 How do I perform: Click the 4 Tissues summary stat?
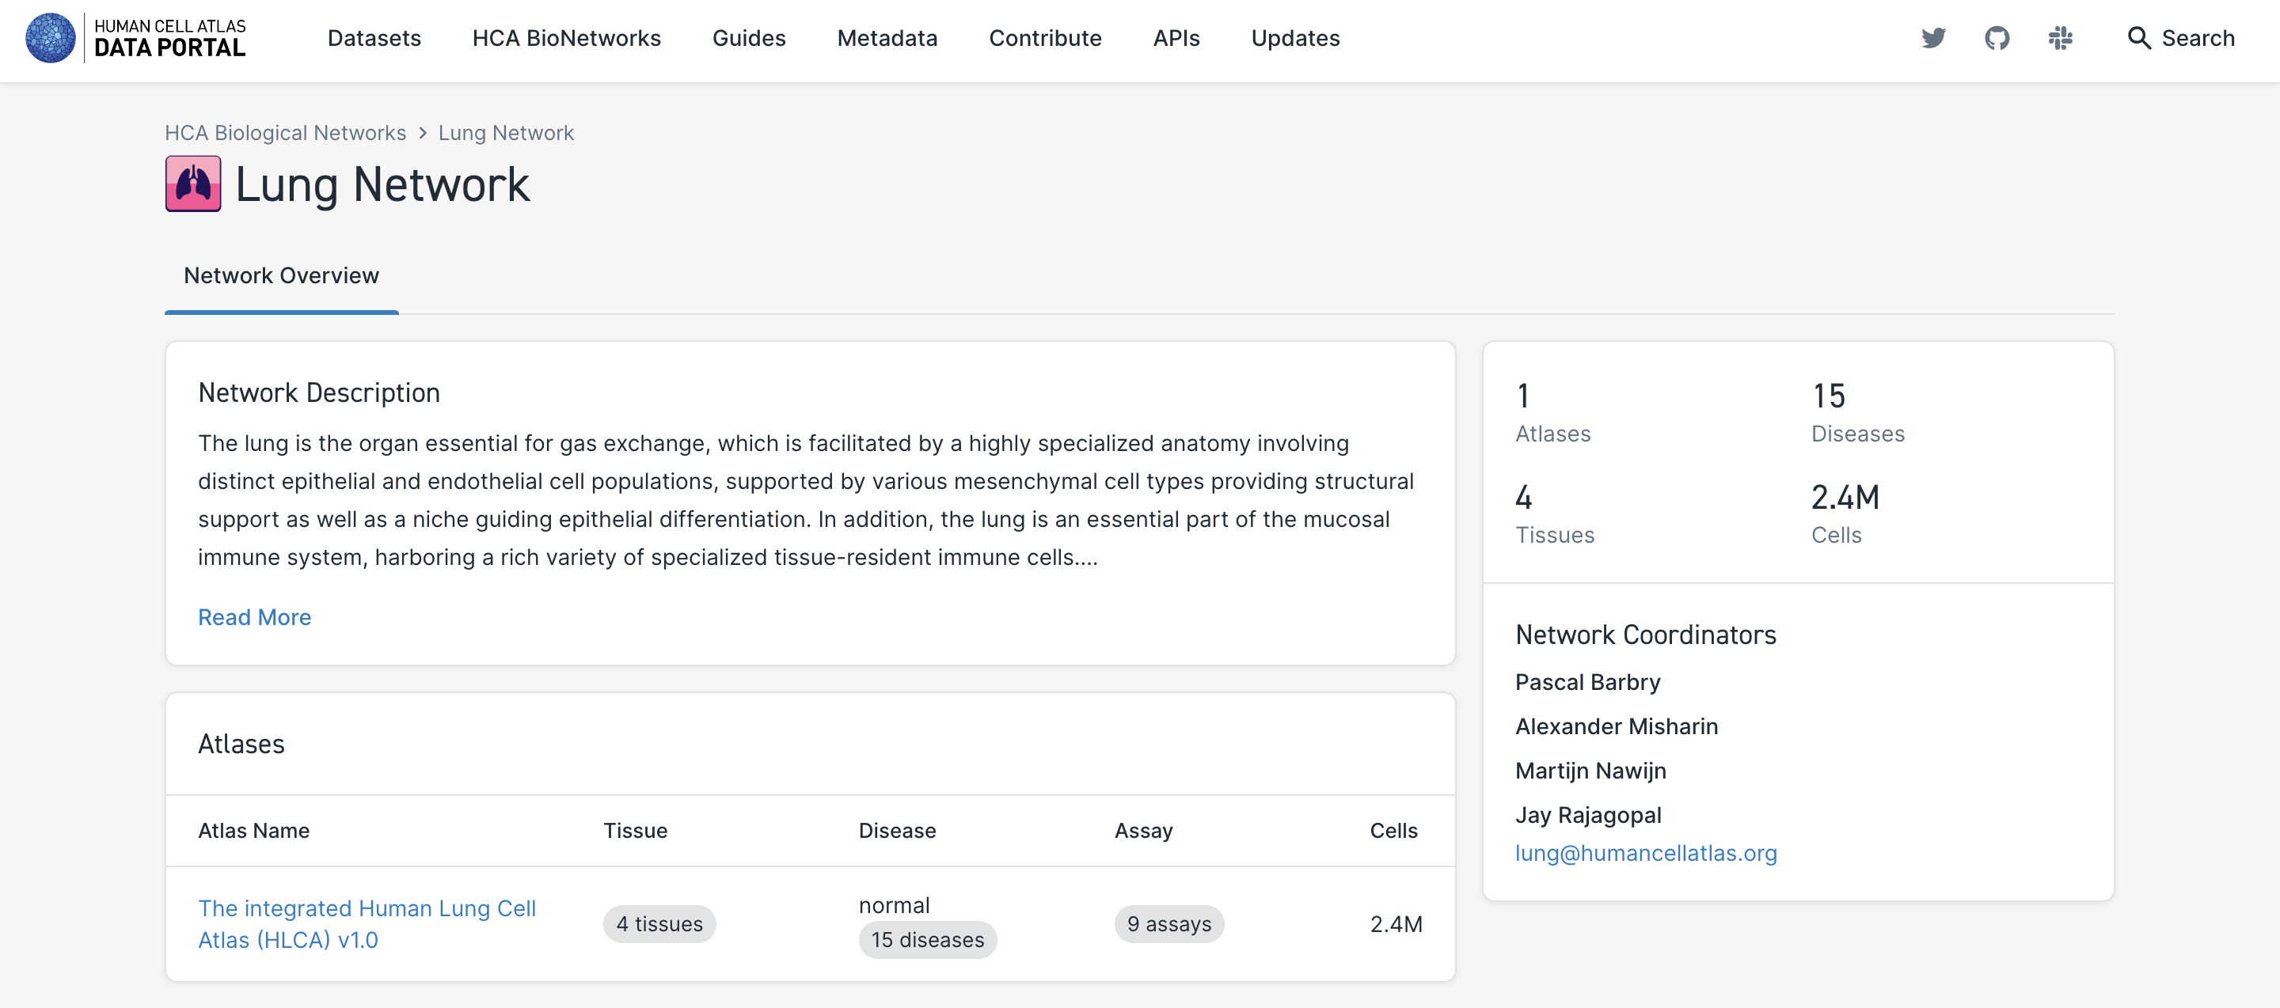click(1554, 513)
